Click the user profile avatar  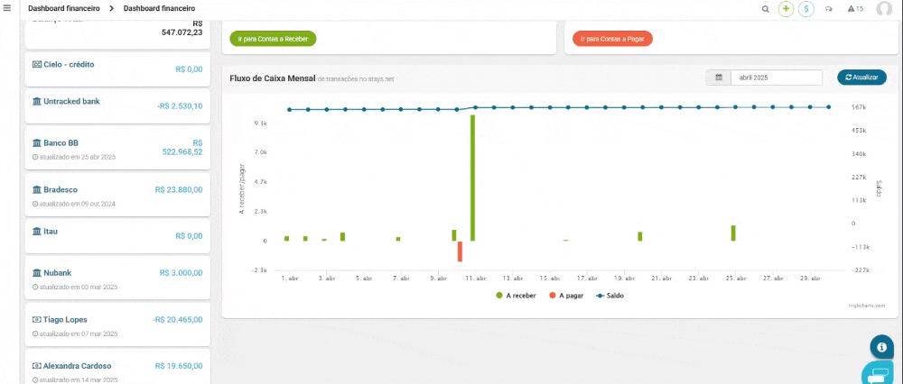[884, 9]
